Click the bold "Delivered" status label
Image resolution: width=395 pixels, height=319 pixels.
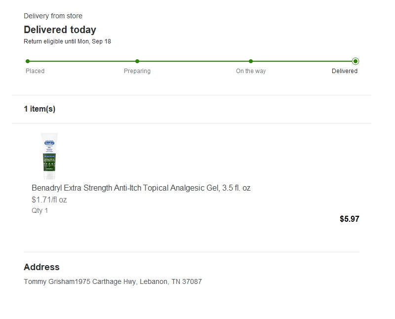click(x=345, y=71)
